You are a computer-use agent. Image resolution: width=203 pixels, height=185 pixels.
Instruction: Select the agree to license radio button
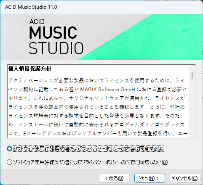[x=9, y=149]
